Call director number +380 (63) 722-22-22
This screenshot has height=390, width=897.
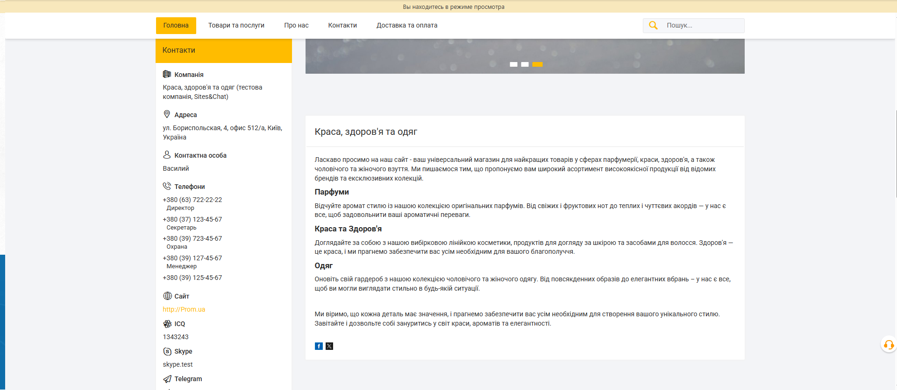pos(192,200)
